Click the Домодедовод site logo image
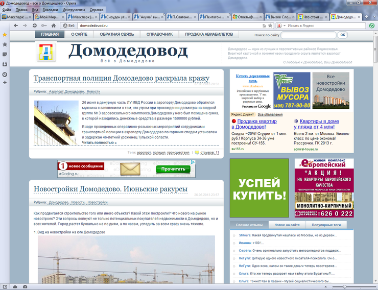This screenshot has height=290, width=378. click(x=46, y=53)
